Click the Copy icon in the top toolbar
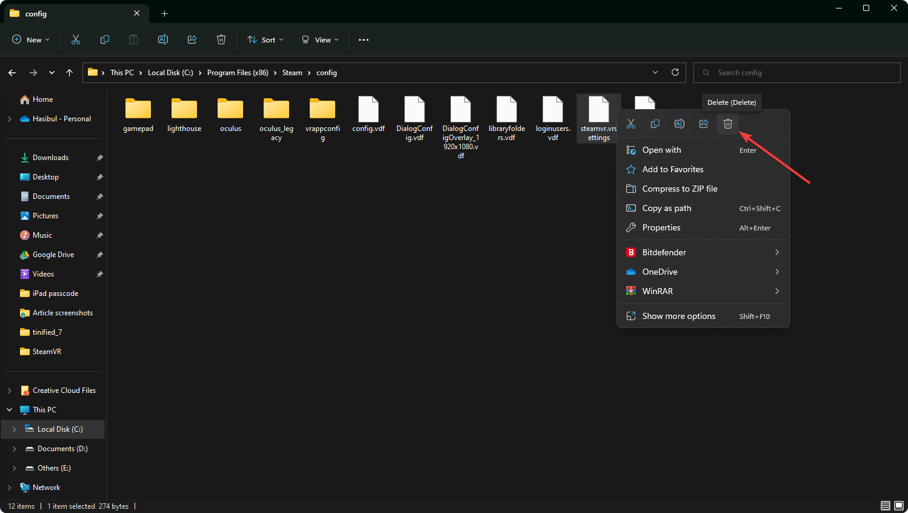Image resolution: width=908 pixels, height=513 pixels. pyautogui.click(x=105, y=39)
